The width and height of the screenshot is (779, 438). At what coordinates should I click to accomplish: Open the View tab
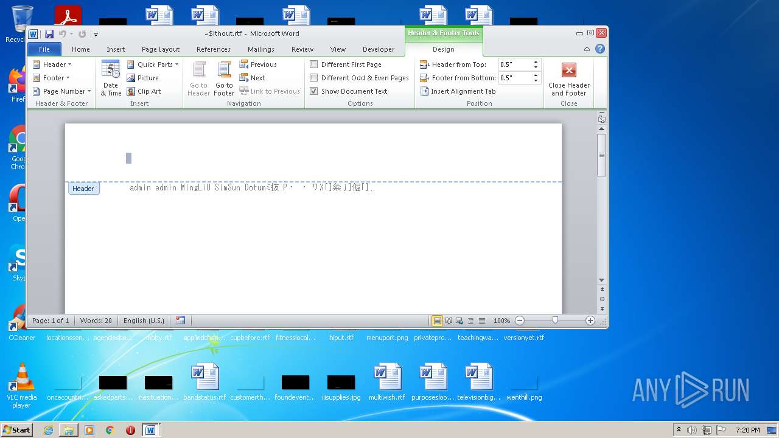pos(338,49)
